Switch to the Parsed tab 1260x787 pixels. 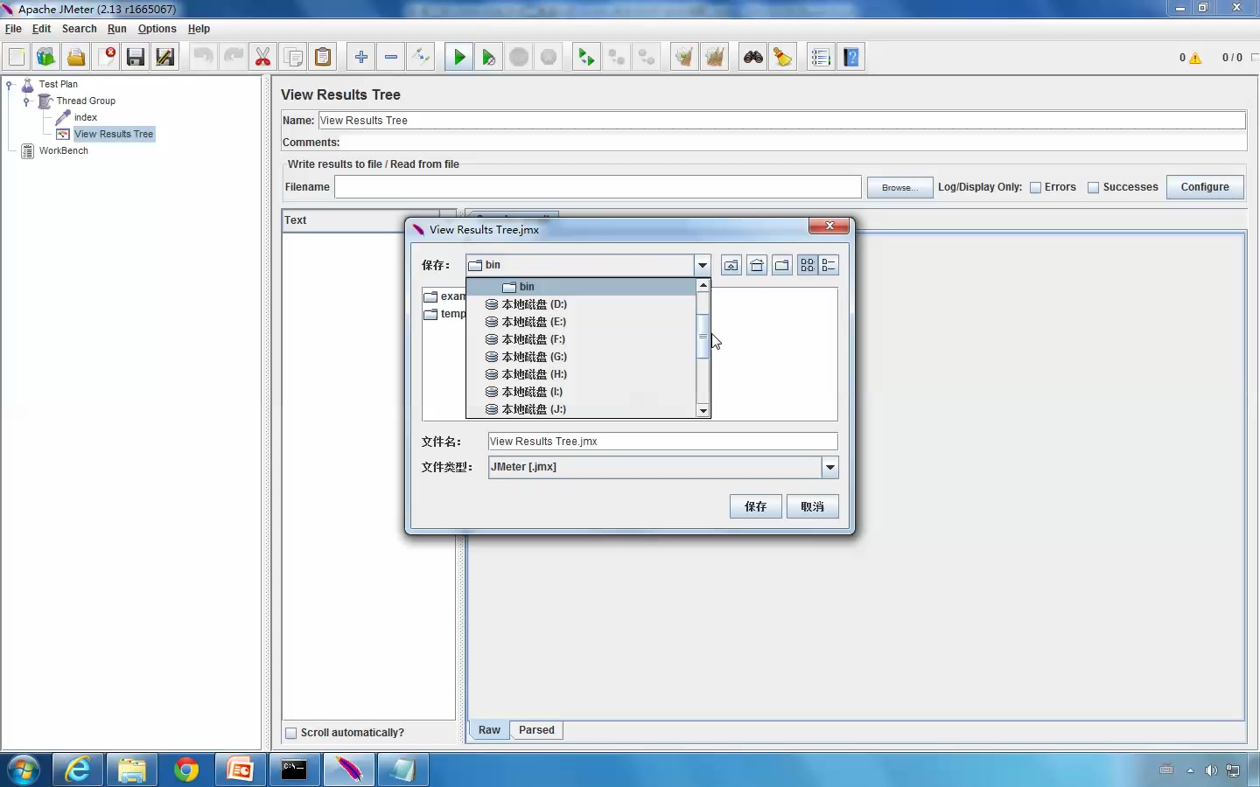tap(536, 730)
